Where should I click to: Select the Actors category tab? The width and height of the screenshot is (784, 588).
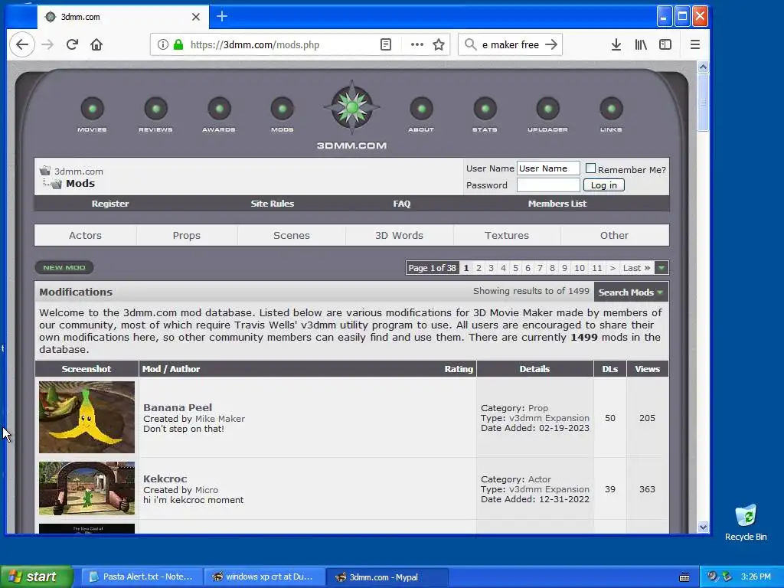pyautogui.click(x=86, y=236)
